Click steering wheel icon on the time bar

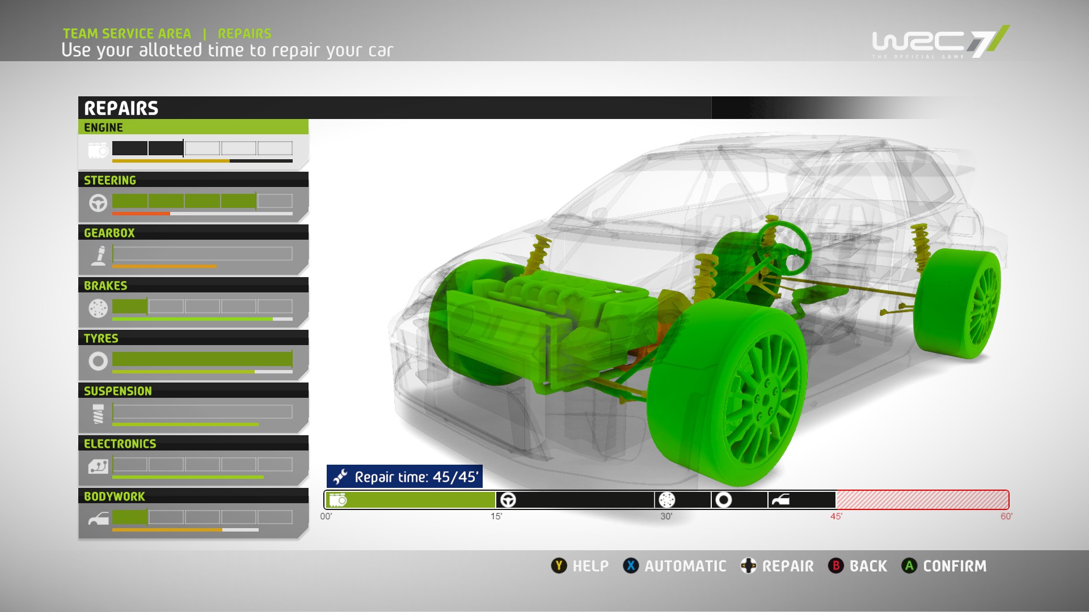pos(508,500)
